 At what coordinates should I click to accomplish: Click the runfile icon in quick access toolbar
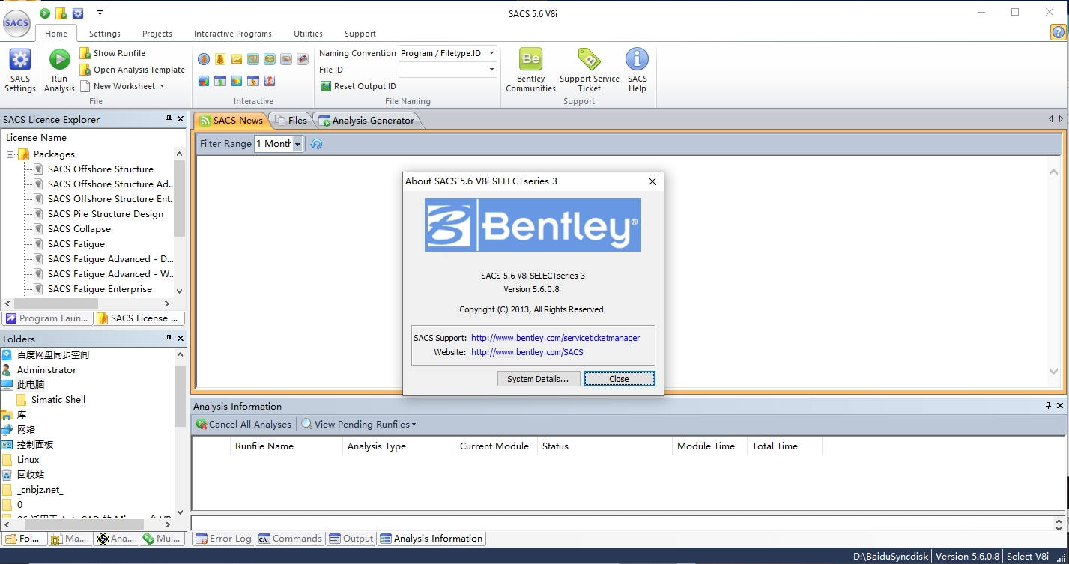(61, 13)
